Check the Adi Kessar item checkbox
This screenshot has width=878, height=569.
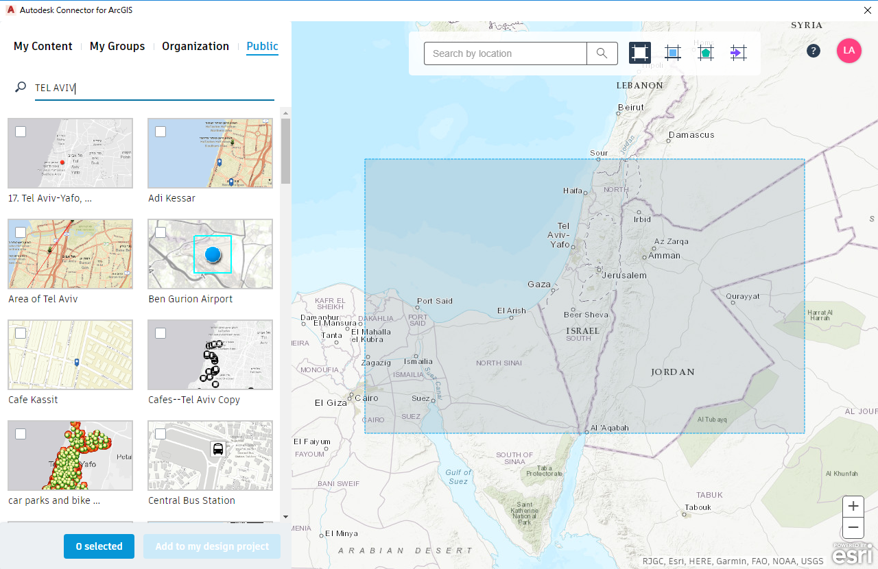(161, 131)
